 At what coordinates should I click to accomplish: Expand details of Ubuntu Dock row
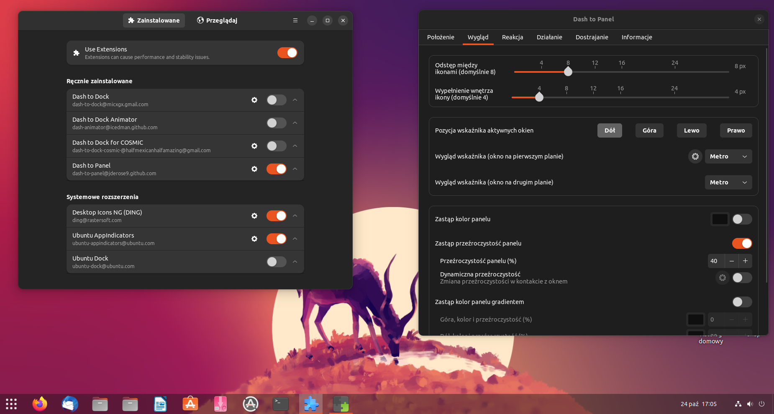[295, 262]
